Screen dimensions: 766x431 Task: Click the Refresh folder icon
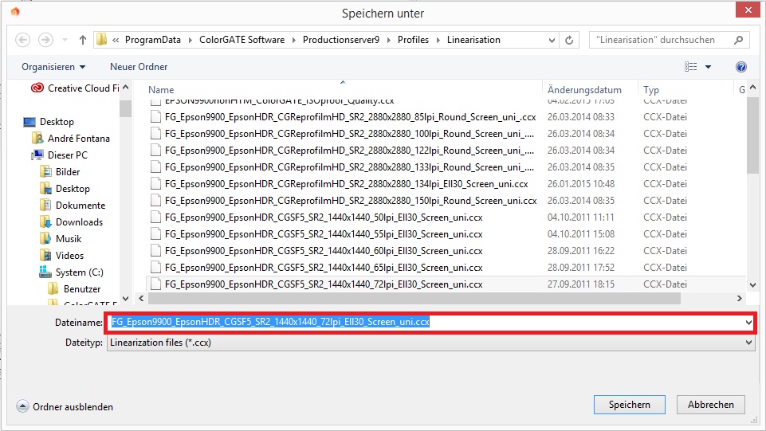[569, 40]
